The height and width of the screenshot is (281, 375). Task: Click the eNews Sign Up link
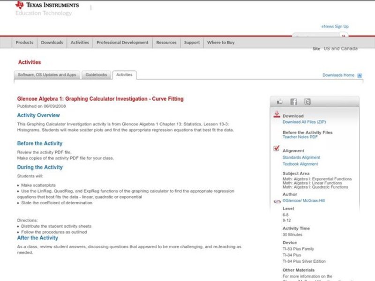(x=335, y=27)
